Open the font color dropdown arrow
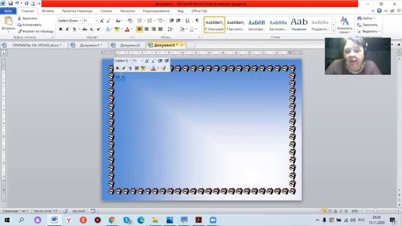 pyautogui.click(x=132, y=30)
